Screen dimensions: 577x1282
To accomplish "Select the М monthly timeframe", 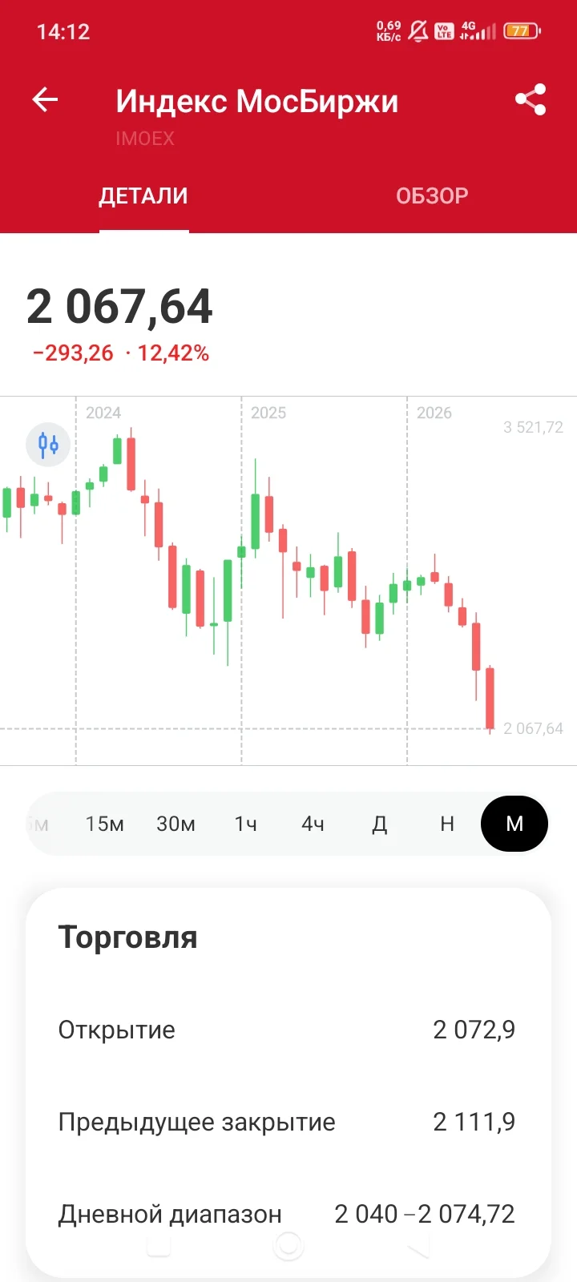I will [x=514, y=824].
